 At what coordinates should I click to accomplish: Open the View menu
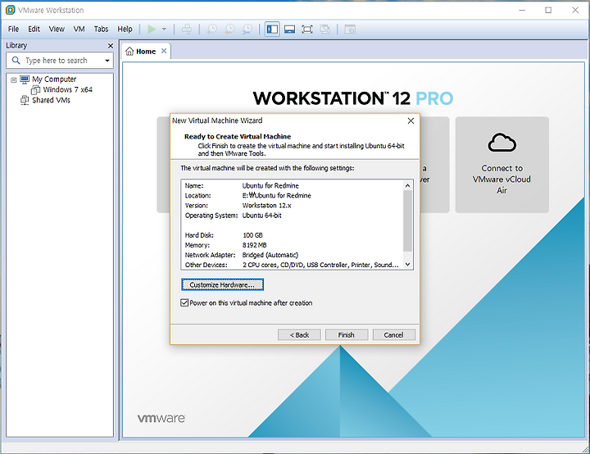tap(57, 29)
